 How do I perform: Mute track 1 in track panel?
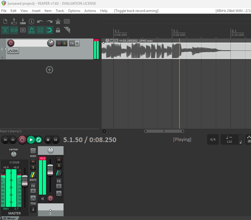[x=59, y=43]
